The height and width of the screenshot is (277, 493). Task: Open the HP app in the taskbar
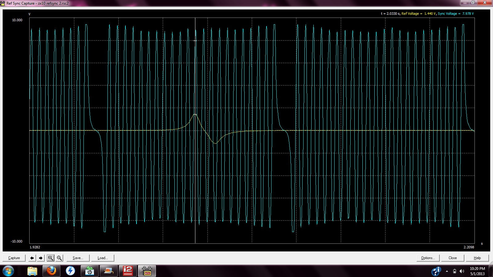click(90, 271)
